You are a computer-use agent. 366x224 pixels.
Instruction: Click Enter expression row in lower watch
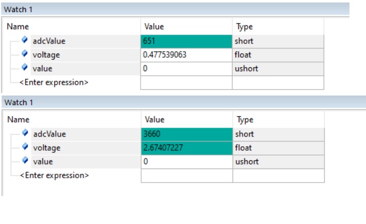coord(55,175)
